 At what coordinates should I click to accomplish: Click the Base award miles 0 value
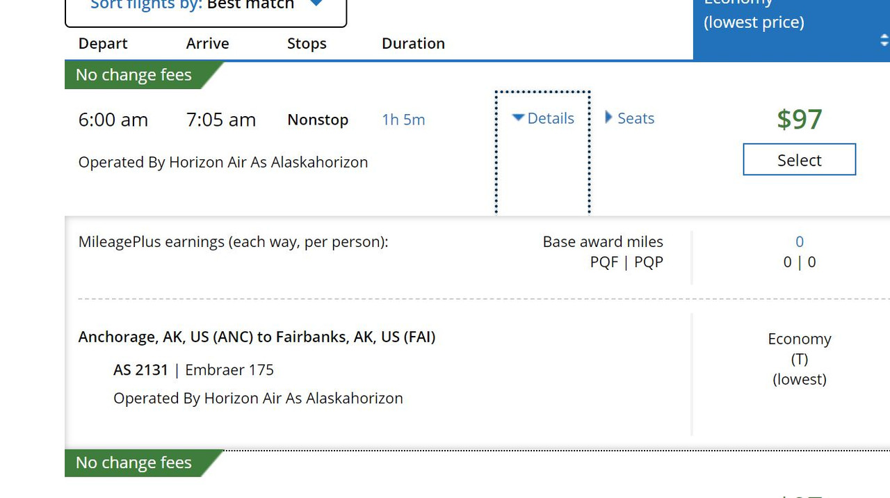pyautogui.click(x=799, y=241)
